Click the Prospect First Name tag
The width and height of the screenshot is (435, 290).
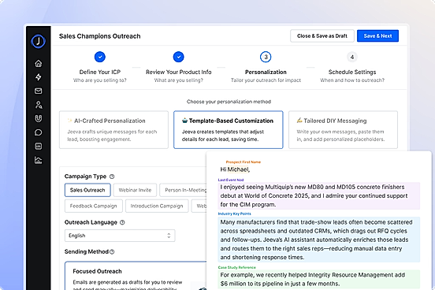pos(244,162)
